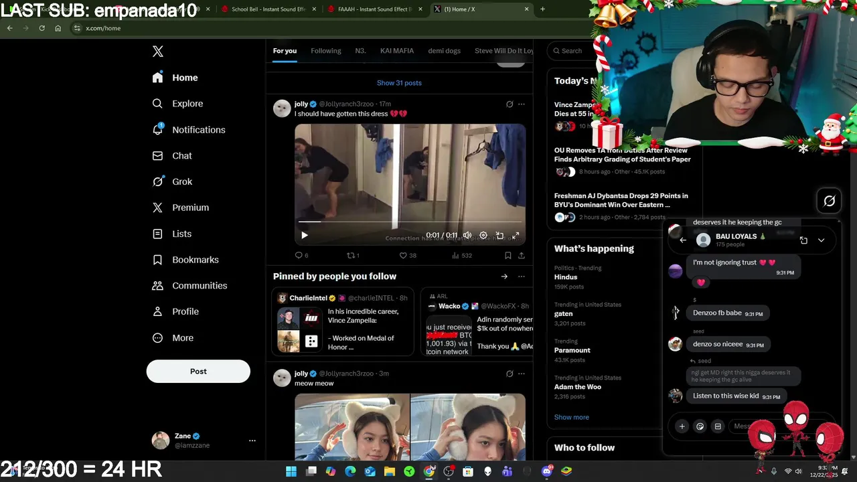Share jolly's dress post
Image resolution: width=857 pixels, height=482 pixels.
click(521, 255)
